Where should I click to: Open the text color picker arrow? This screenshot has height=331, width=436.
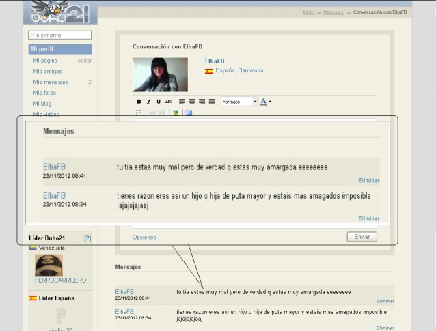270,102
